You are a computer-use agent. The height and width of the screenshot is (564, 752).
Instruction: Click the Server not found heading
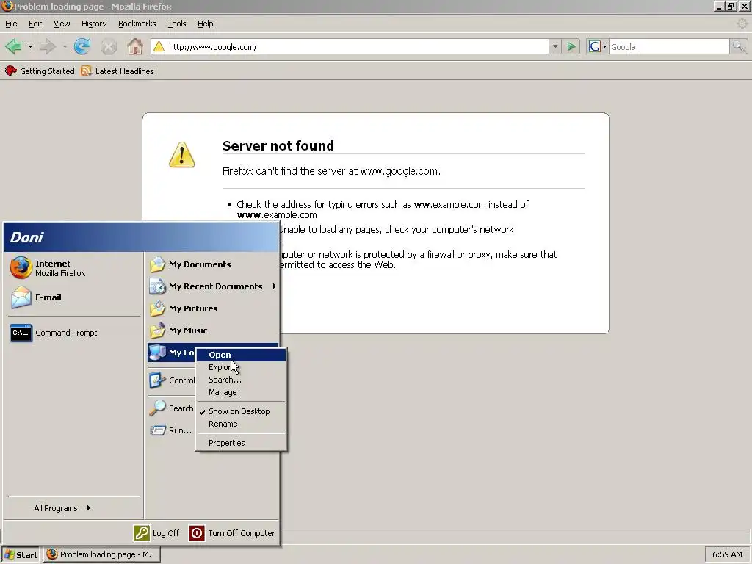click(278, 146)
